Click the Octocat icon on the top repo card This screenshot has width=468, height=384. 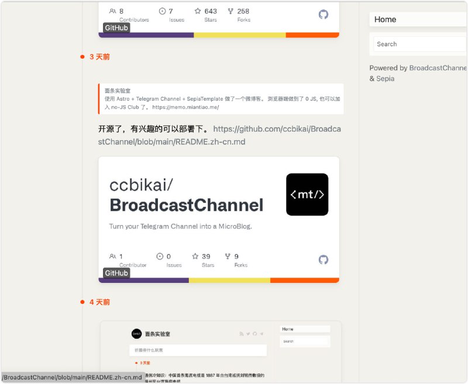324,15
